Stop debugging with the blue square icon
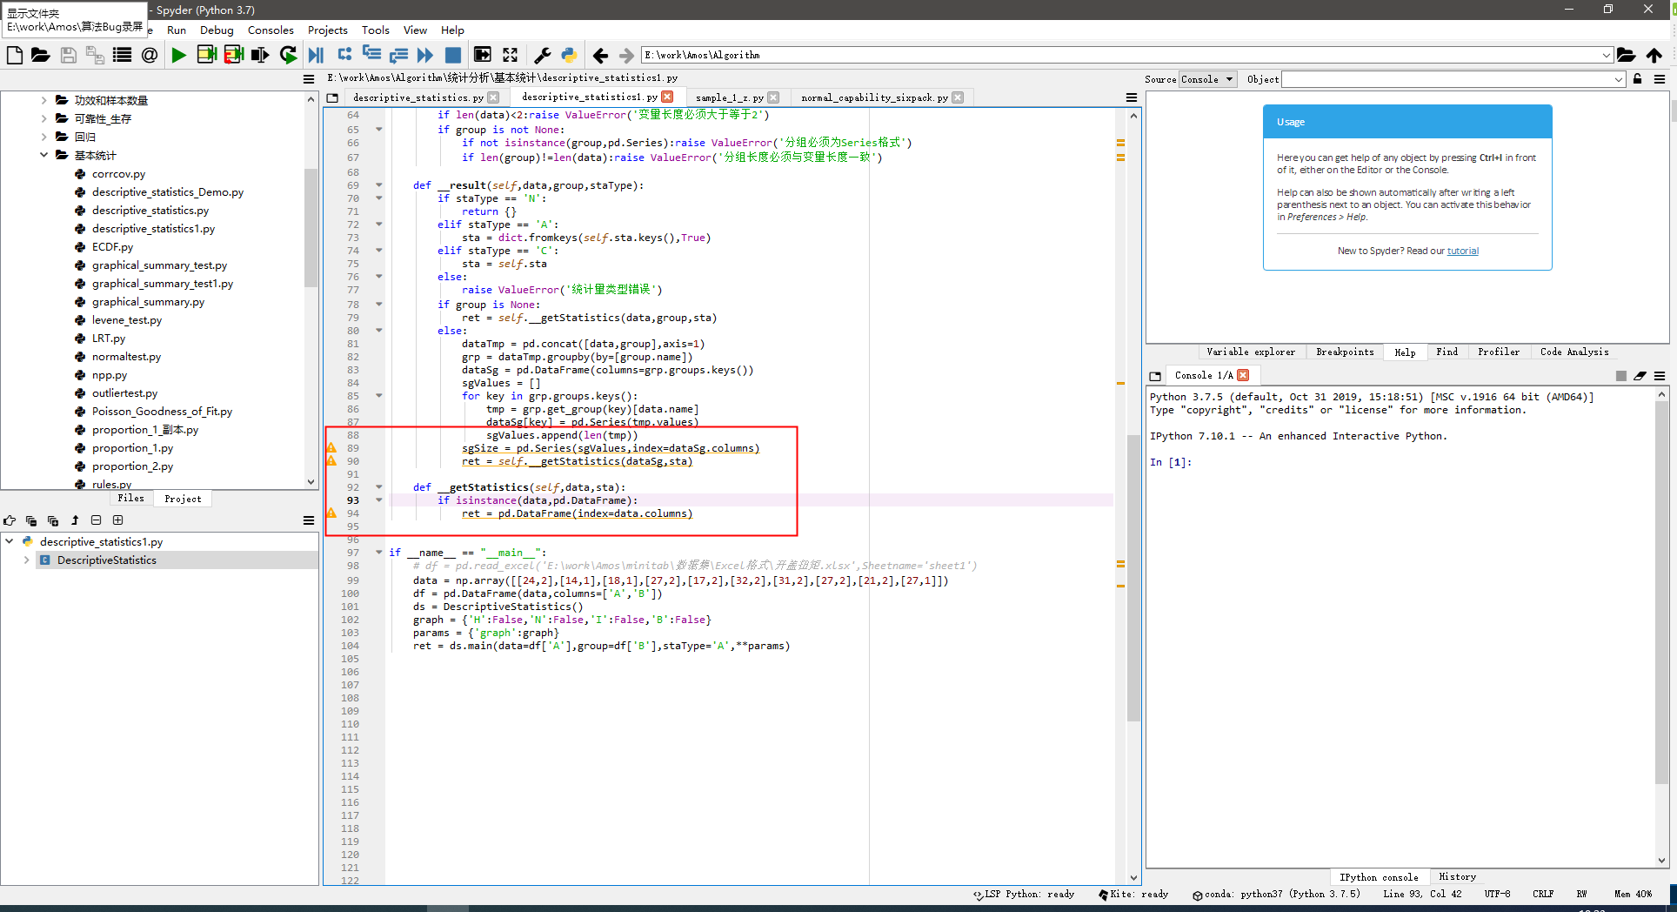 tap(452, 55)
